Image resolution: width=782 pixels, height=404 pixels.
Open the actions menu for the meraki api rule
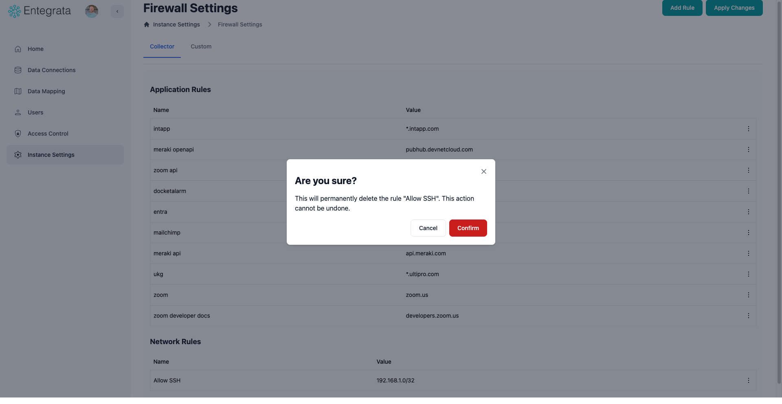pyautogui.click(x=749, y=253)
